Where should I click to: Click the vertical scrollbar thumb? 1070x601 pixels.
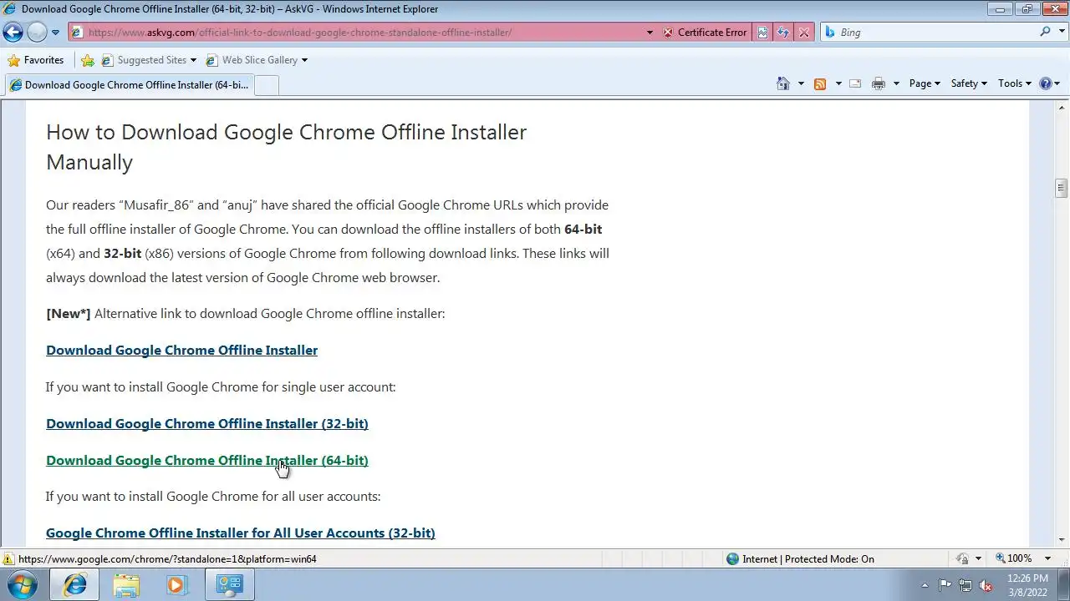pos(1062,188)
